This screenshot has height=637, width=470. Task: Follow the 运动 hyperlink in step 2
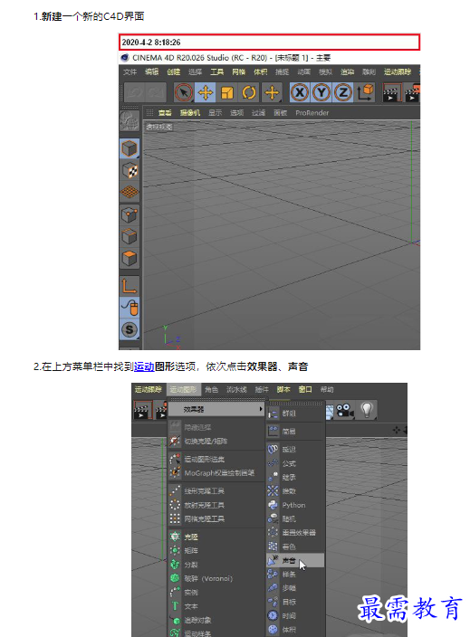144,366
